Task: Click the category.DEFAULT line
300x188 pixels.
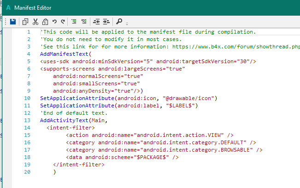Action: [161, 142]
